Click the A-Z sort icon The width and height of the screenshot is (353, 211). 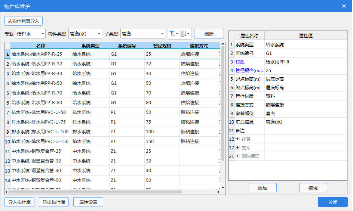183,34
